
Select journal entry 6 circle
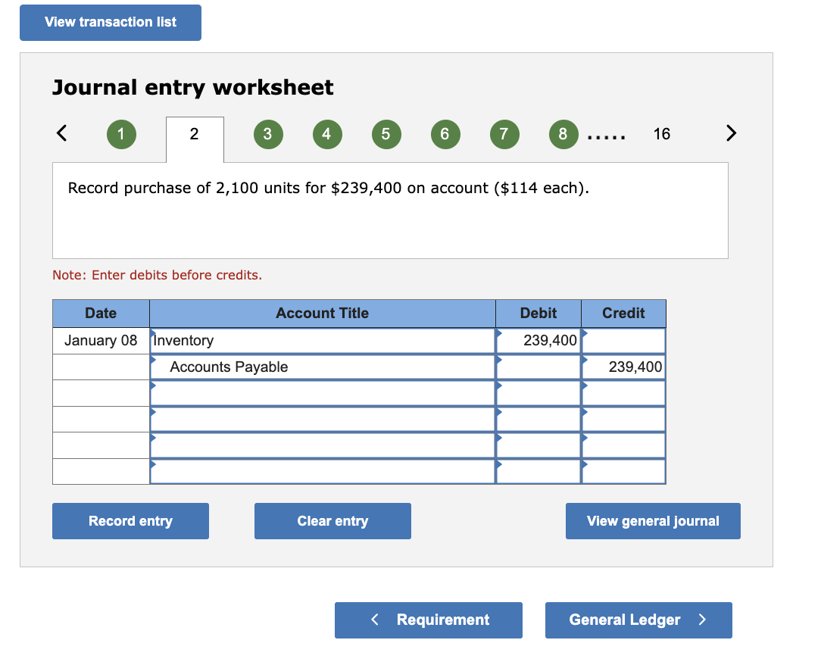(445, 134)
